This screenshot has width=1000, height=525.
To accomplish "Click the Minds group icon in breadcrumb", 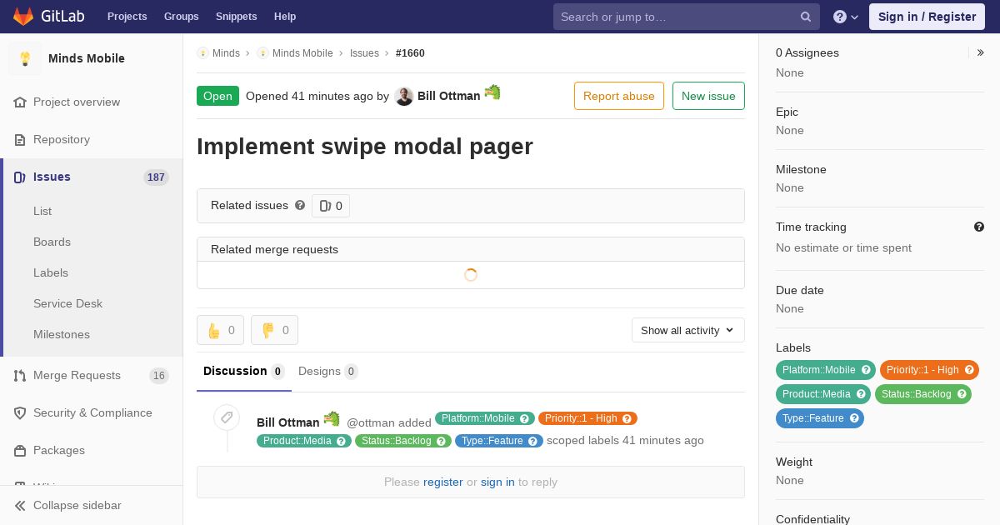I will [x=202, y=53].
